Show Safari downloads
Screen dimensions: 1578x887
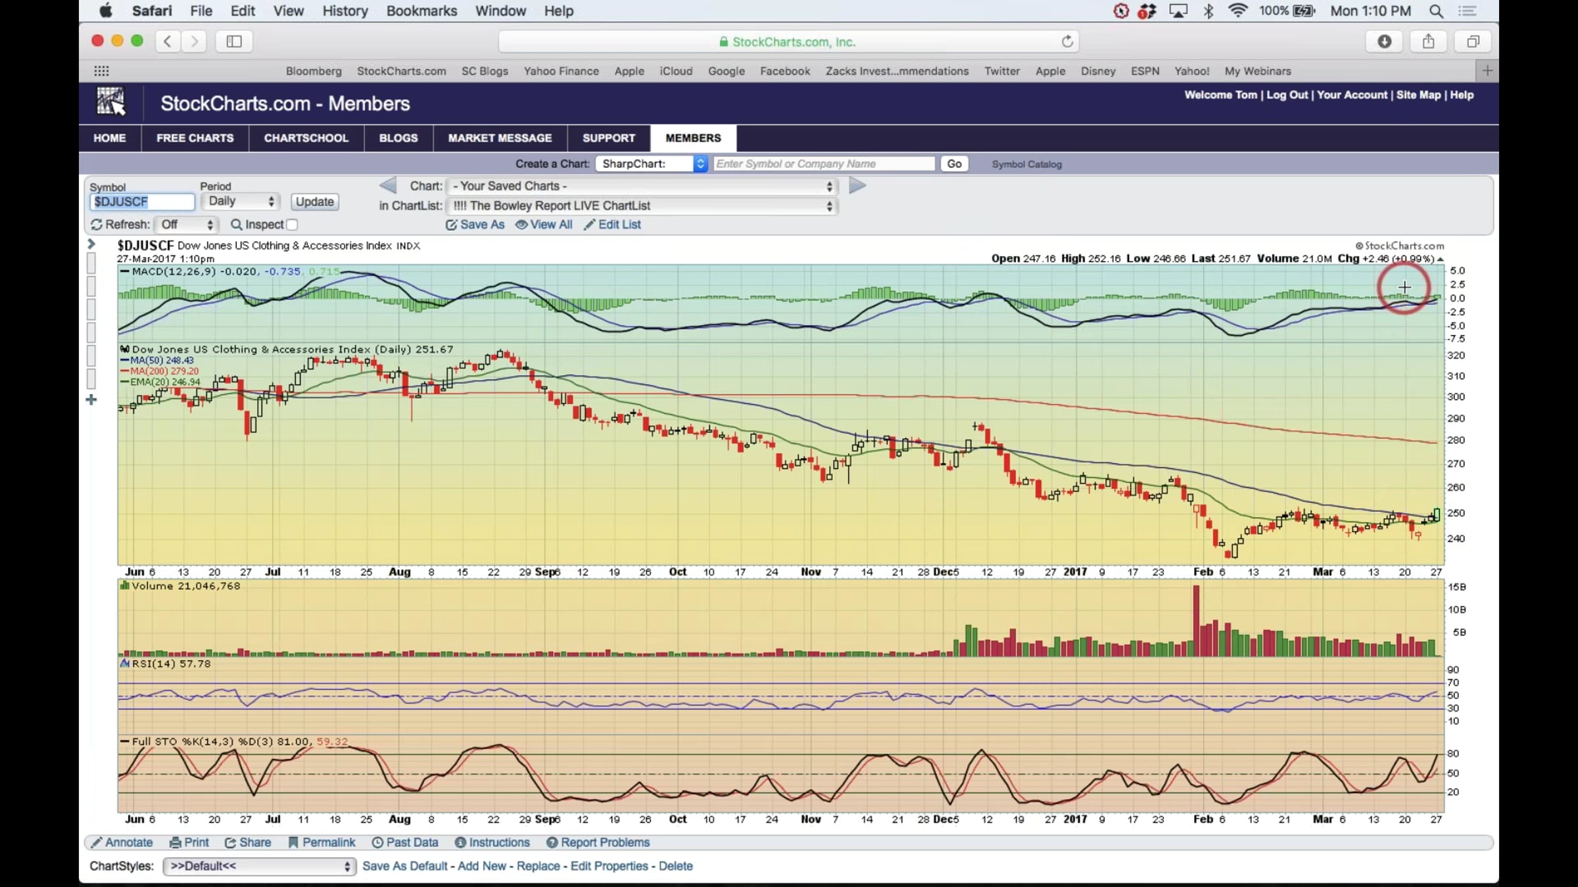point(1385,41)
